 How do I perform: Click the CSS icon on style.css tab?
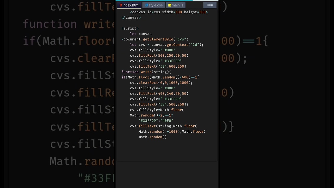(146, 5)
